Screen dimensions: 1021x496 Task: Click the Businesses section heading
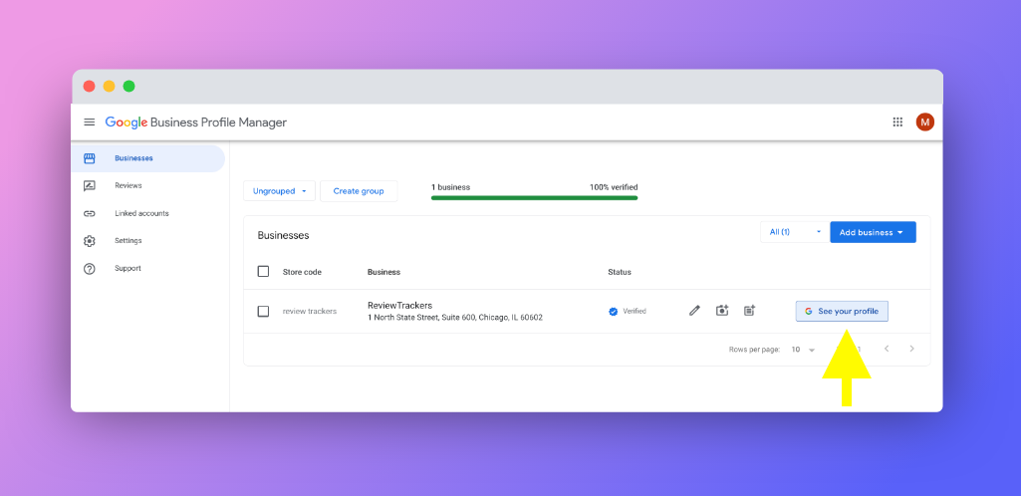tap(283, 236)
